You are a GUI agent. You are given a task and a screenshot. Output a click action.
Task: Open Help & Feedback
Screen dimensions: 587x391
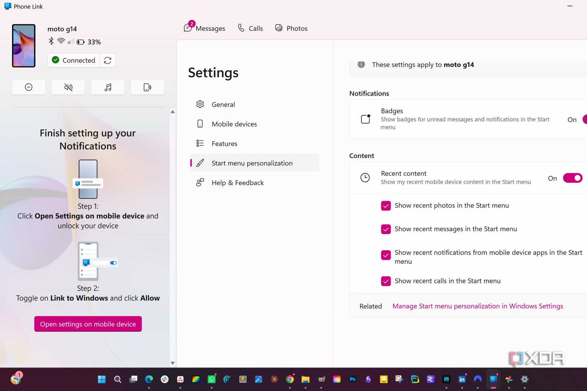[x=255, y=183]
